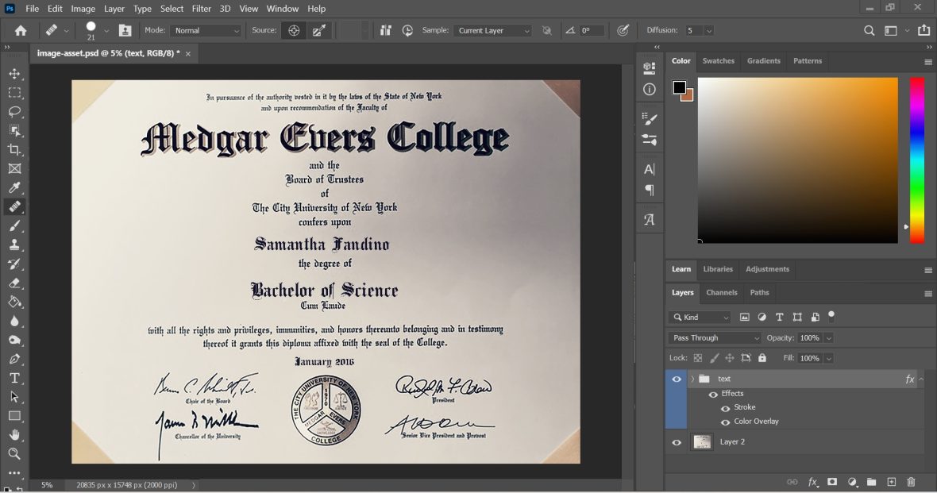The width and height of the screenshot is (937, 493).
Task: Select the Eraser tool
Action: pos(14,283)
